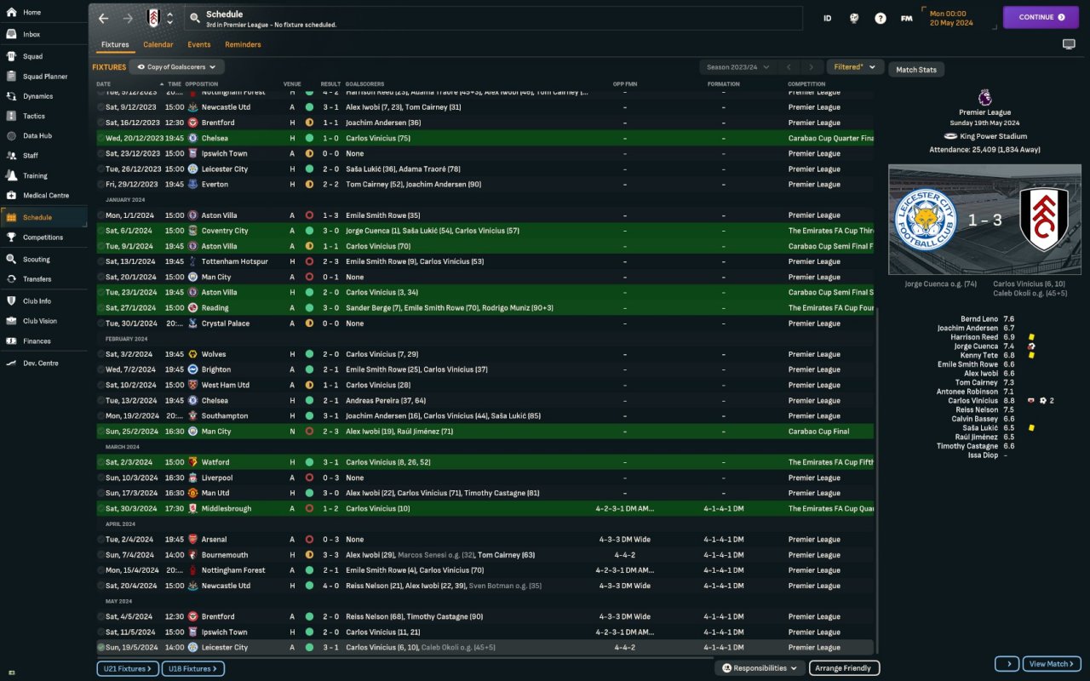Screen dimensions: 1090x681
Task: Toggle tick for Newcastle Utd 20/4/2024 fixture
Action: (x=101, y=586)
